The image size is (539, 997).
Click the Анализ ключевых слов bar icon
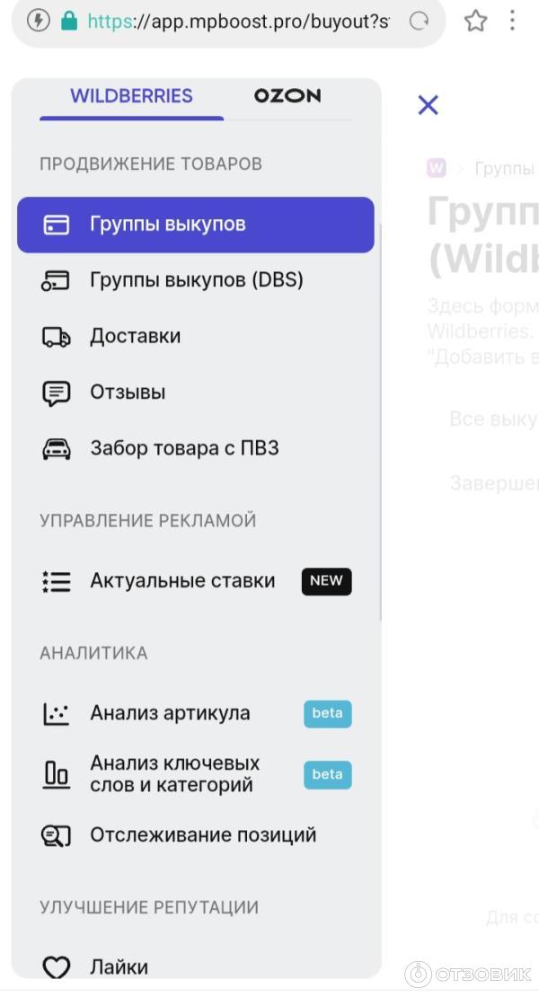coord(56,774)
